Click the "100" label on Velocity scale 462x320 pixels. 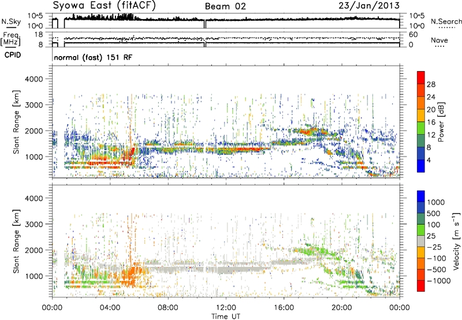433,225
